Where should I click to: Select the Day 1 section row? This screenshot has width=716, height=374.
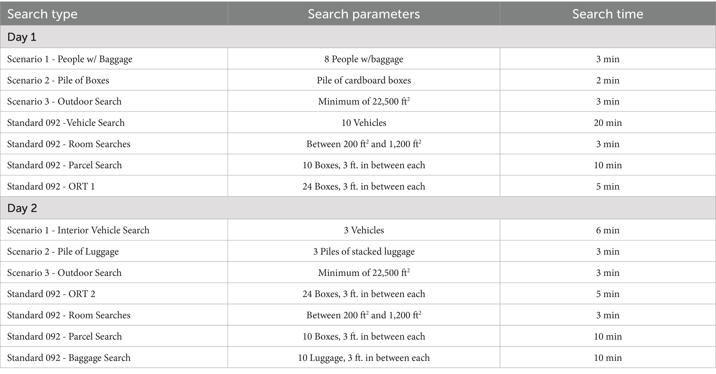click(x=22, y=37)
